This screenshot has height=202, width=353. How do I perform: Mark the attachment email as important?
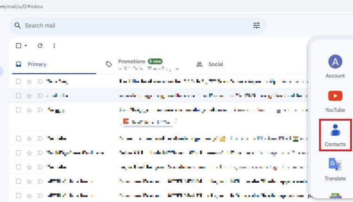(40, 110)
